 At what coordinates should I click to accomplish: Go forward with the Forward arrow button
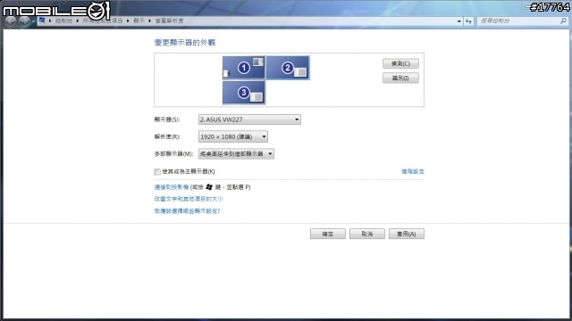point(24,21)
